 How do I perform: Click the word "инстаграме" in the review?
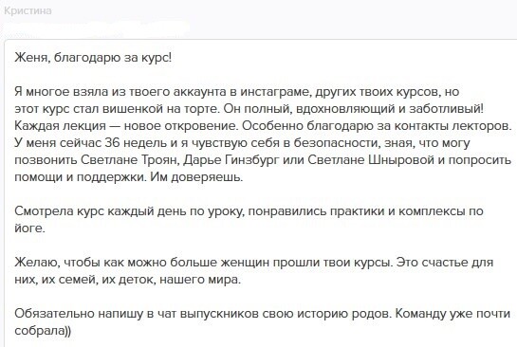(275, 92)
